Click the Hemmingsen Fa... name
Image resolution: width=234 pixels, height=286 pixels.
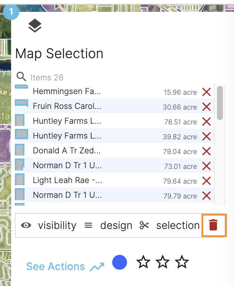click(x=67, y=91)
